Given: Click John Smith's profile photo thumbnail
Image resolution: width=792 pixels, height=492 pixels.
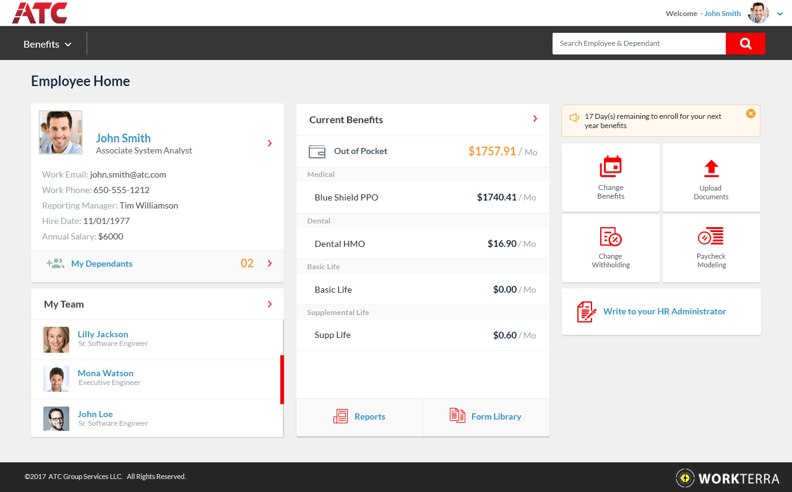Looking at the screenshot, I should pyautogui.click(x=61, y=132).
